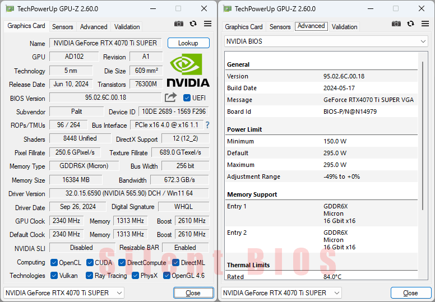
Task: Open hamburger menu in left GPU-Z window
Action: (x=207, y=24)
